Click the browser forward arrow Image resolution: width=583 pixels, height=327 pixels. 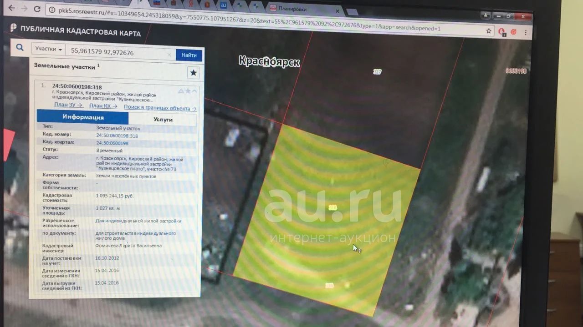pos(24,9)
